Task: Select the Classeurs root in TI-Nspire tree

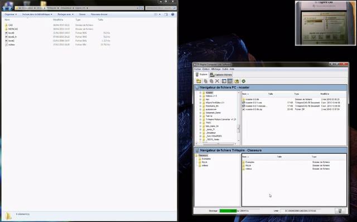Action: [x=203, y=155]
